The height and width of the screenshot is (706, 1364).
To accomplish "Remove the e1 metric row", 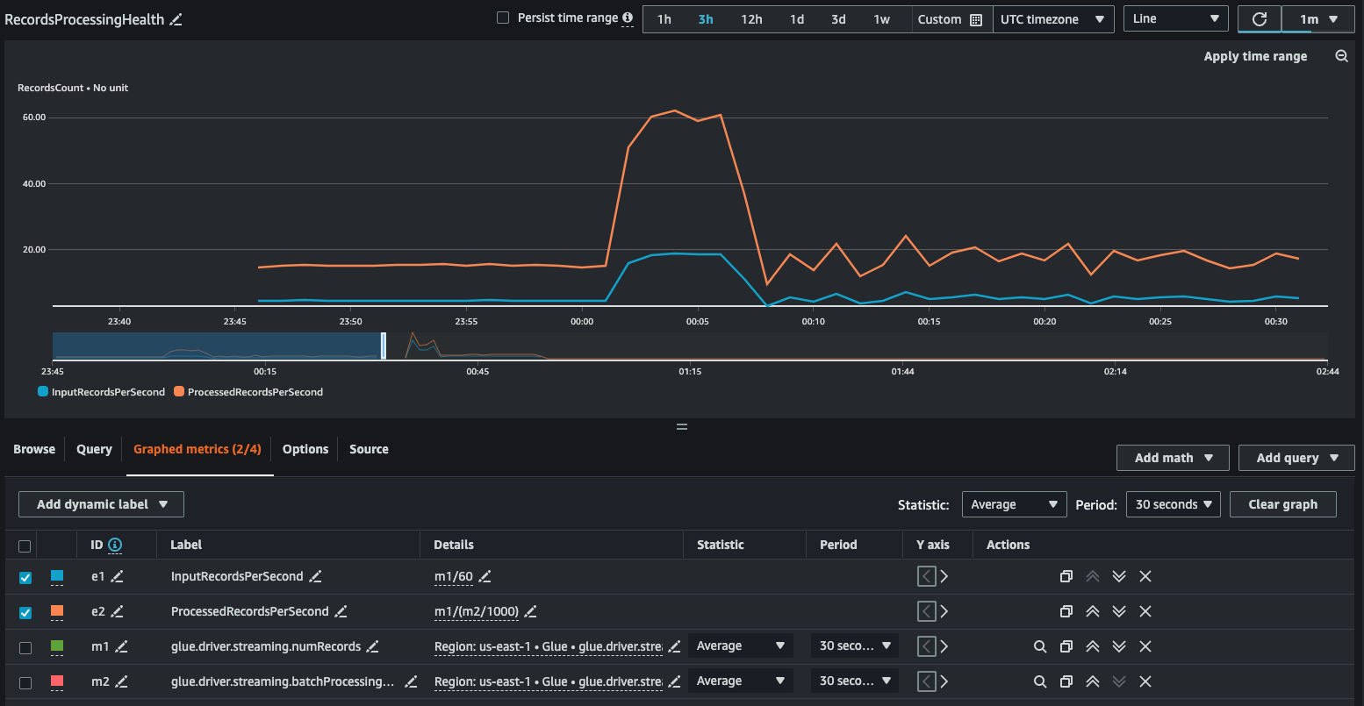I will [1145, 576].
